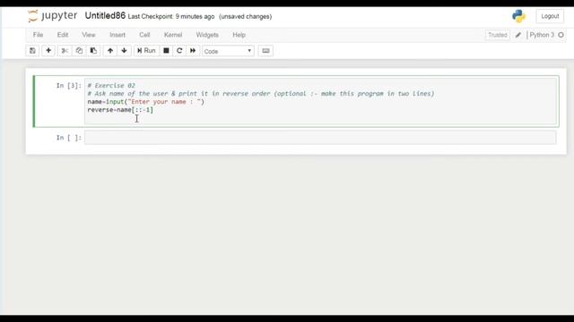
Task: Click the Python logo icon
Action: pos(518,16)
